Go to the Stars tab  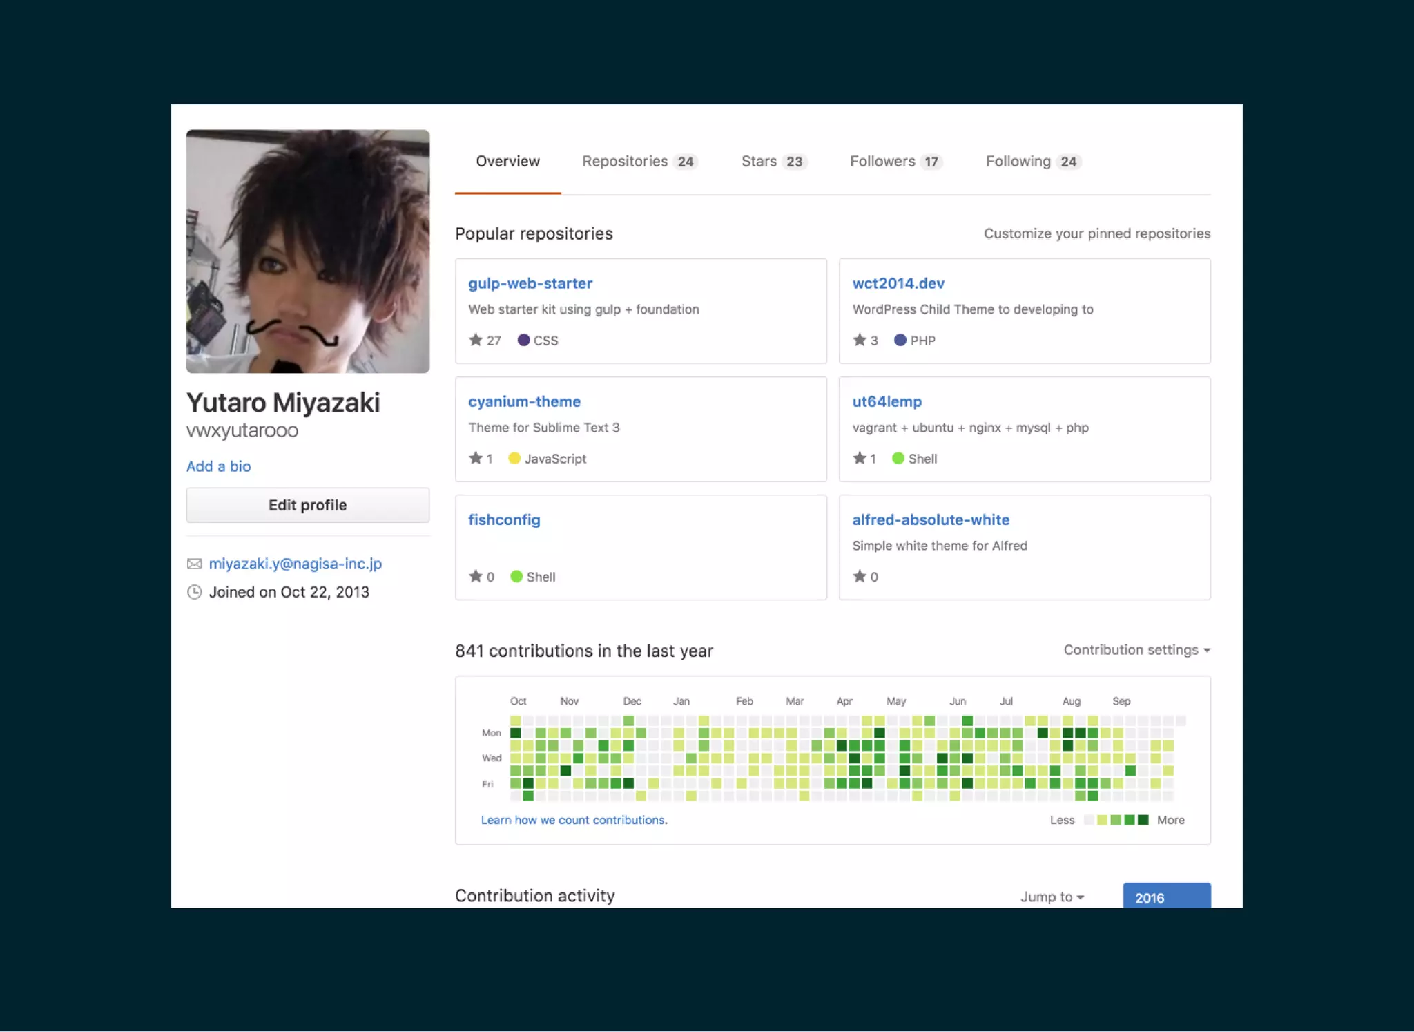773,161
